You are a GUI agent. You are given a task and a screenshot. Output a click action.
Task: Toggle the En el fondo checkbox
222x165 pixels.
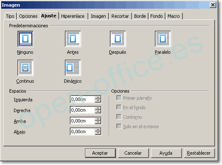coord(119,108)
